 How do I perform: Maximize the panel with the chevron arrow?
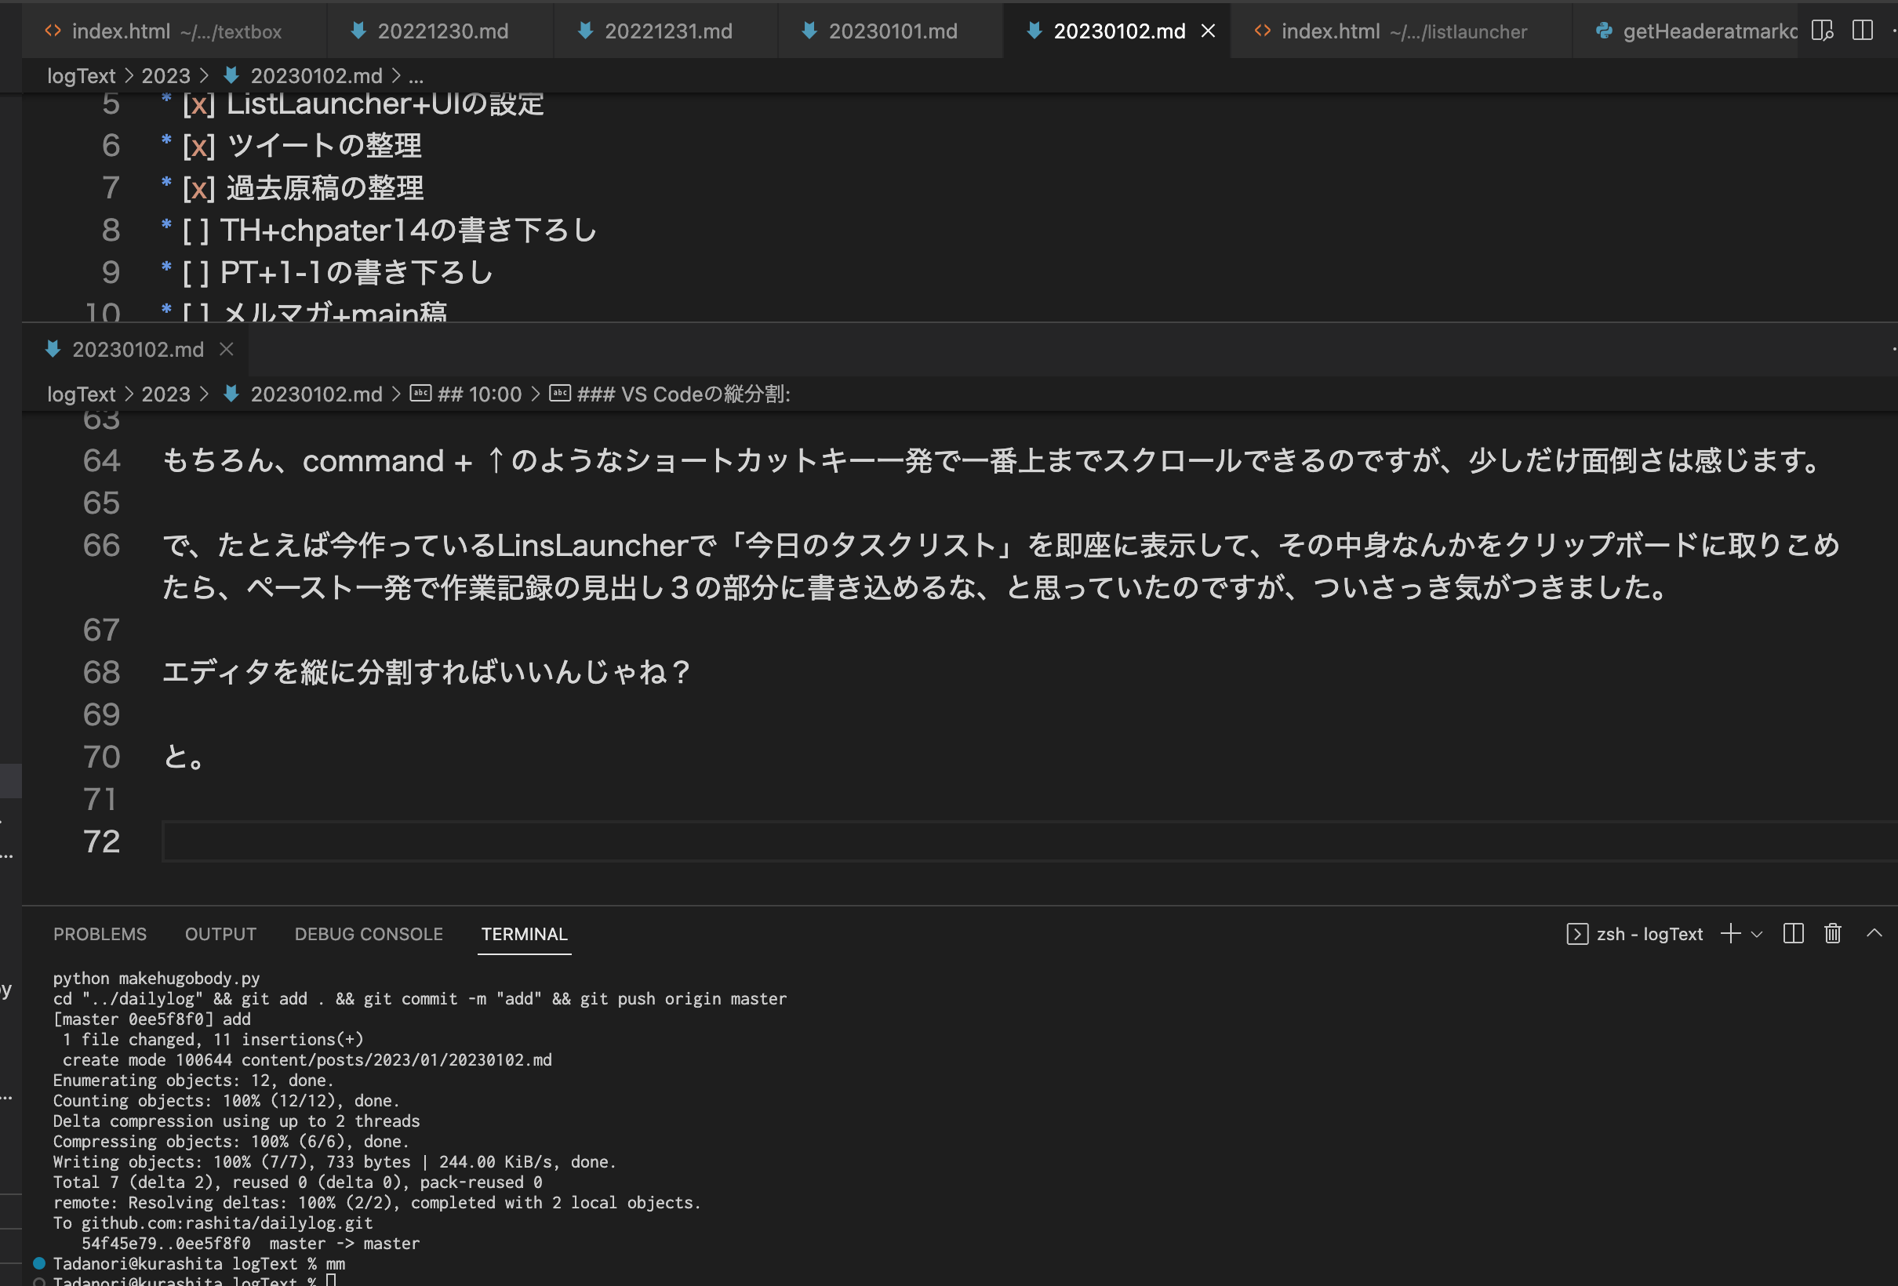(1874, 933)
